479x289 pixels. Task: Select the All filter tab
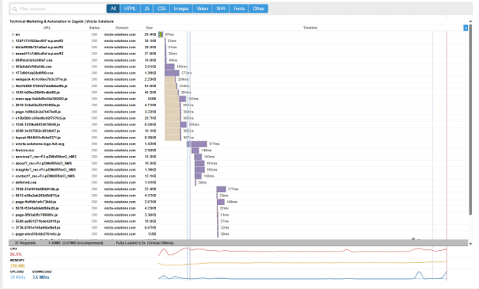click(x=113, y=8)
